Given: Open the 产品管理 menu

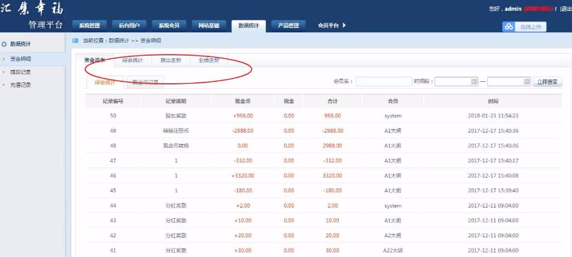Looking at the screenshot, I should tap(288, 25).
